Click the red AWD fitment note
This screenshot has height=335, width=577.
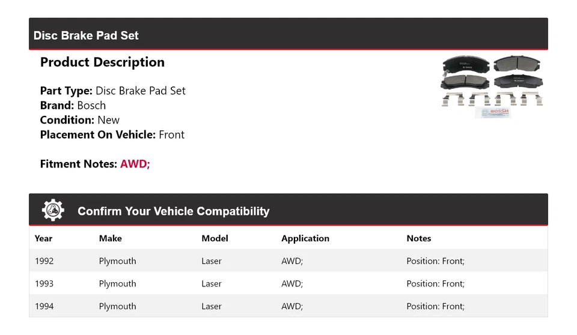[x=135, y=164]
